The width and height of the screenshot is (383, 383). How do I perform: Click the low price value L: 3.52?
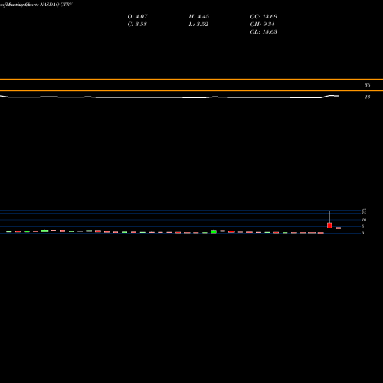pyautogui.click(x=198, y=25)
